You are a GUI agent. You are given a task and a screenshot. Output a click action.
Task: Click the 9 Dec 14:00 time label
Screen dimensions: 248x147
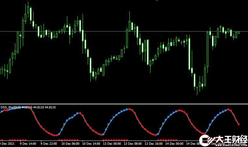[x=28, y=144]
